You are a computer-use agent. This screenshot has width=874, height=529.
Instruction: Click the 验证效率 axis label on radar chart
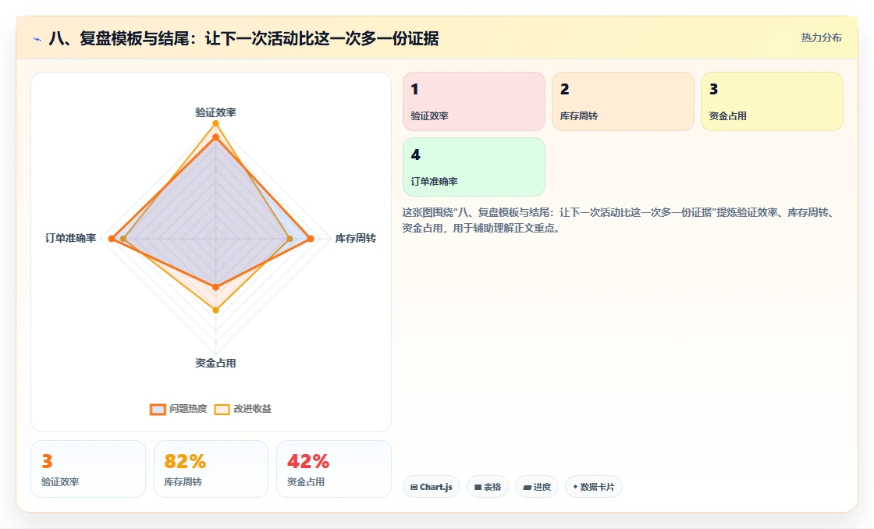[215, 112]
